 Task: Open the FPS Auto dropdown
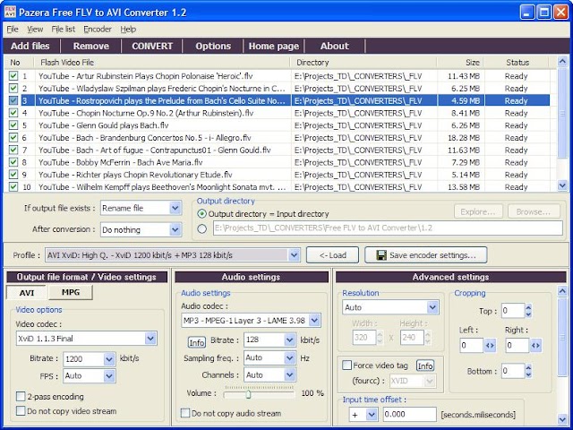(109, 376)
